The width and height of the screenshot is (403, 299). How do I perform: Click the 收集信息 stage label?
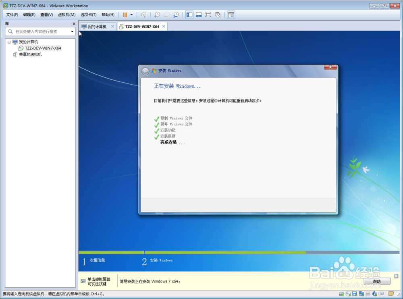tap(97, 260)
